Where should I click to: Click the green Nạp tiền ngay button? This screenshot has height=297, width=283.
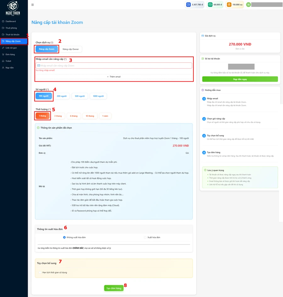pos(240,79)
